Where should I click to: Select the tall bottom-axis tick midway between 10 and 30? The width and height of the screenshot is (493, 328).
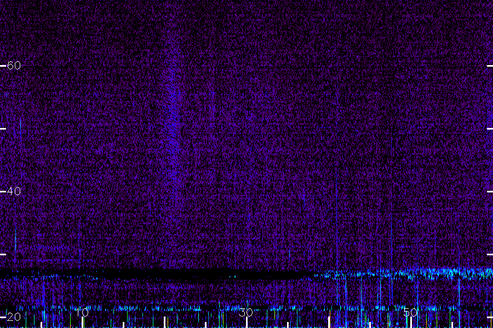click(x=164, y=322)
